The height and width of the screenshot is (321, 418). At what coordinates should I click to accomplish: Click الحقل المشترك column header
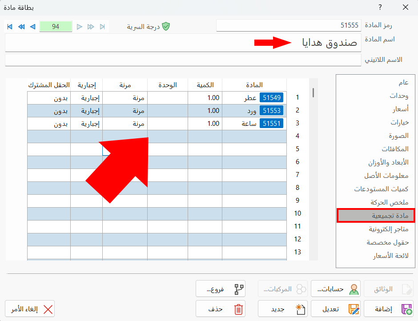click(x=49, y=85)
